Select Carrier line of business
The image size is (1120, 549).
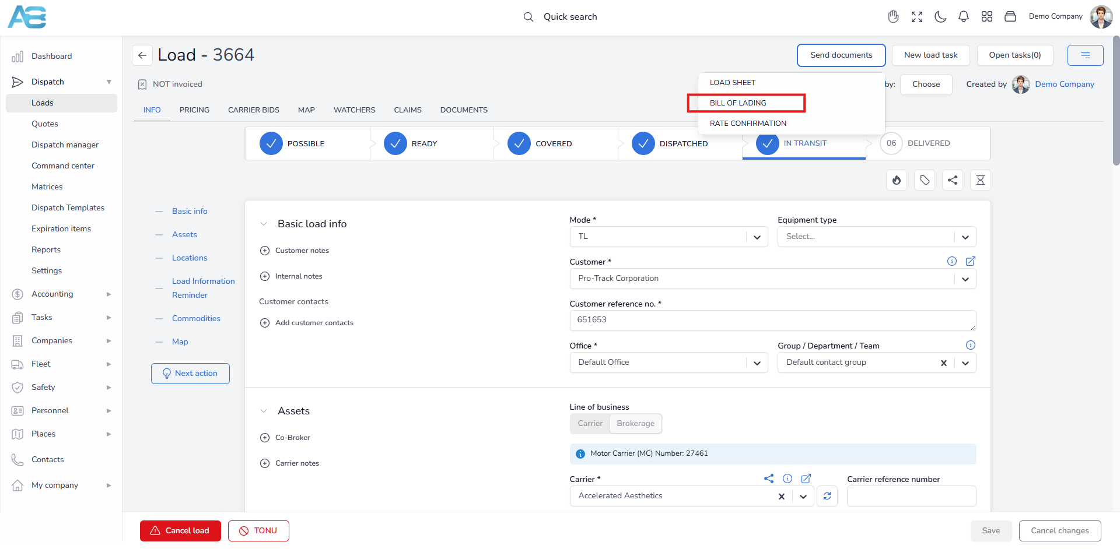(590, 424)
